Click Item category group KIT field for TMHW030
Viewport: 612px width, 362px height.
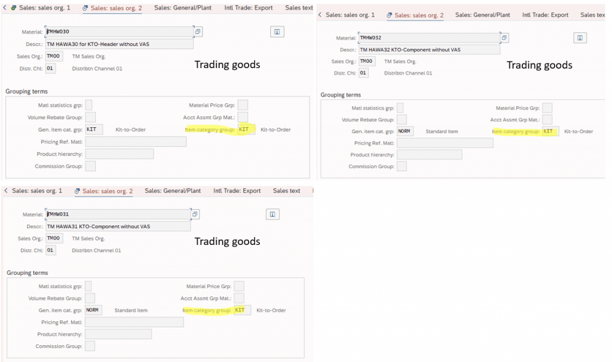point(247,129)
